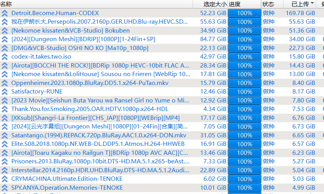The width and height of the screenshot is (324, 194).
Task: Sort by 状态 column header
Action: [272, 4]
